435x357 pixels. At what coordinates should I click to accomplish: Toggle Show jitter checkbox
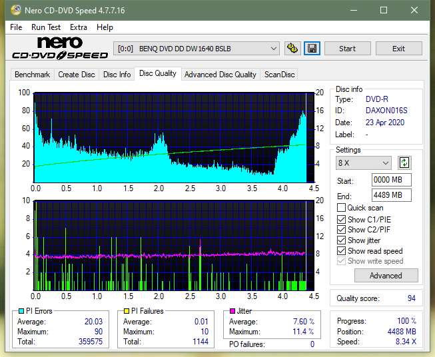(x=341, y=240)
